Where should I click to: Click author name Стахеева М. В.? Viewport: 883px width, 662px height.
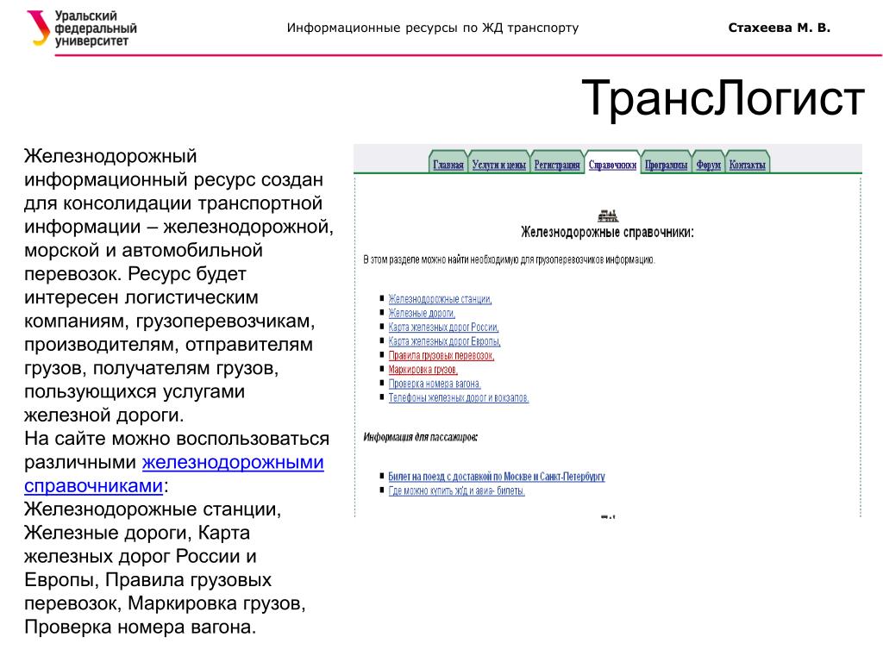[x=780, y=28]
